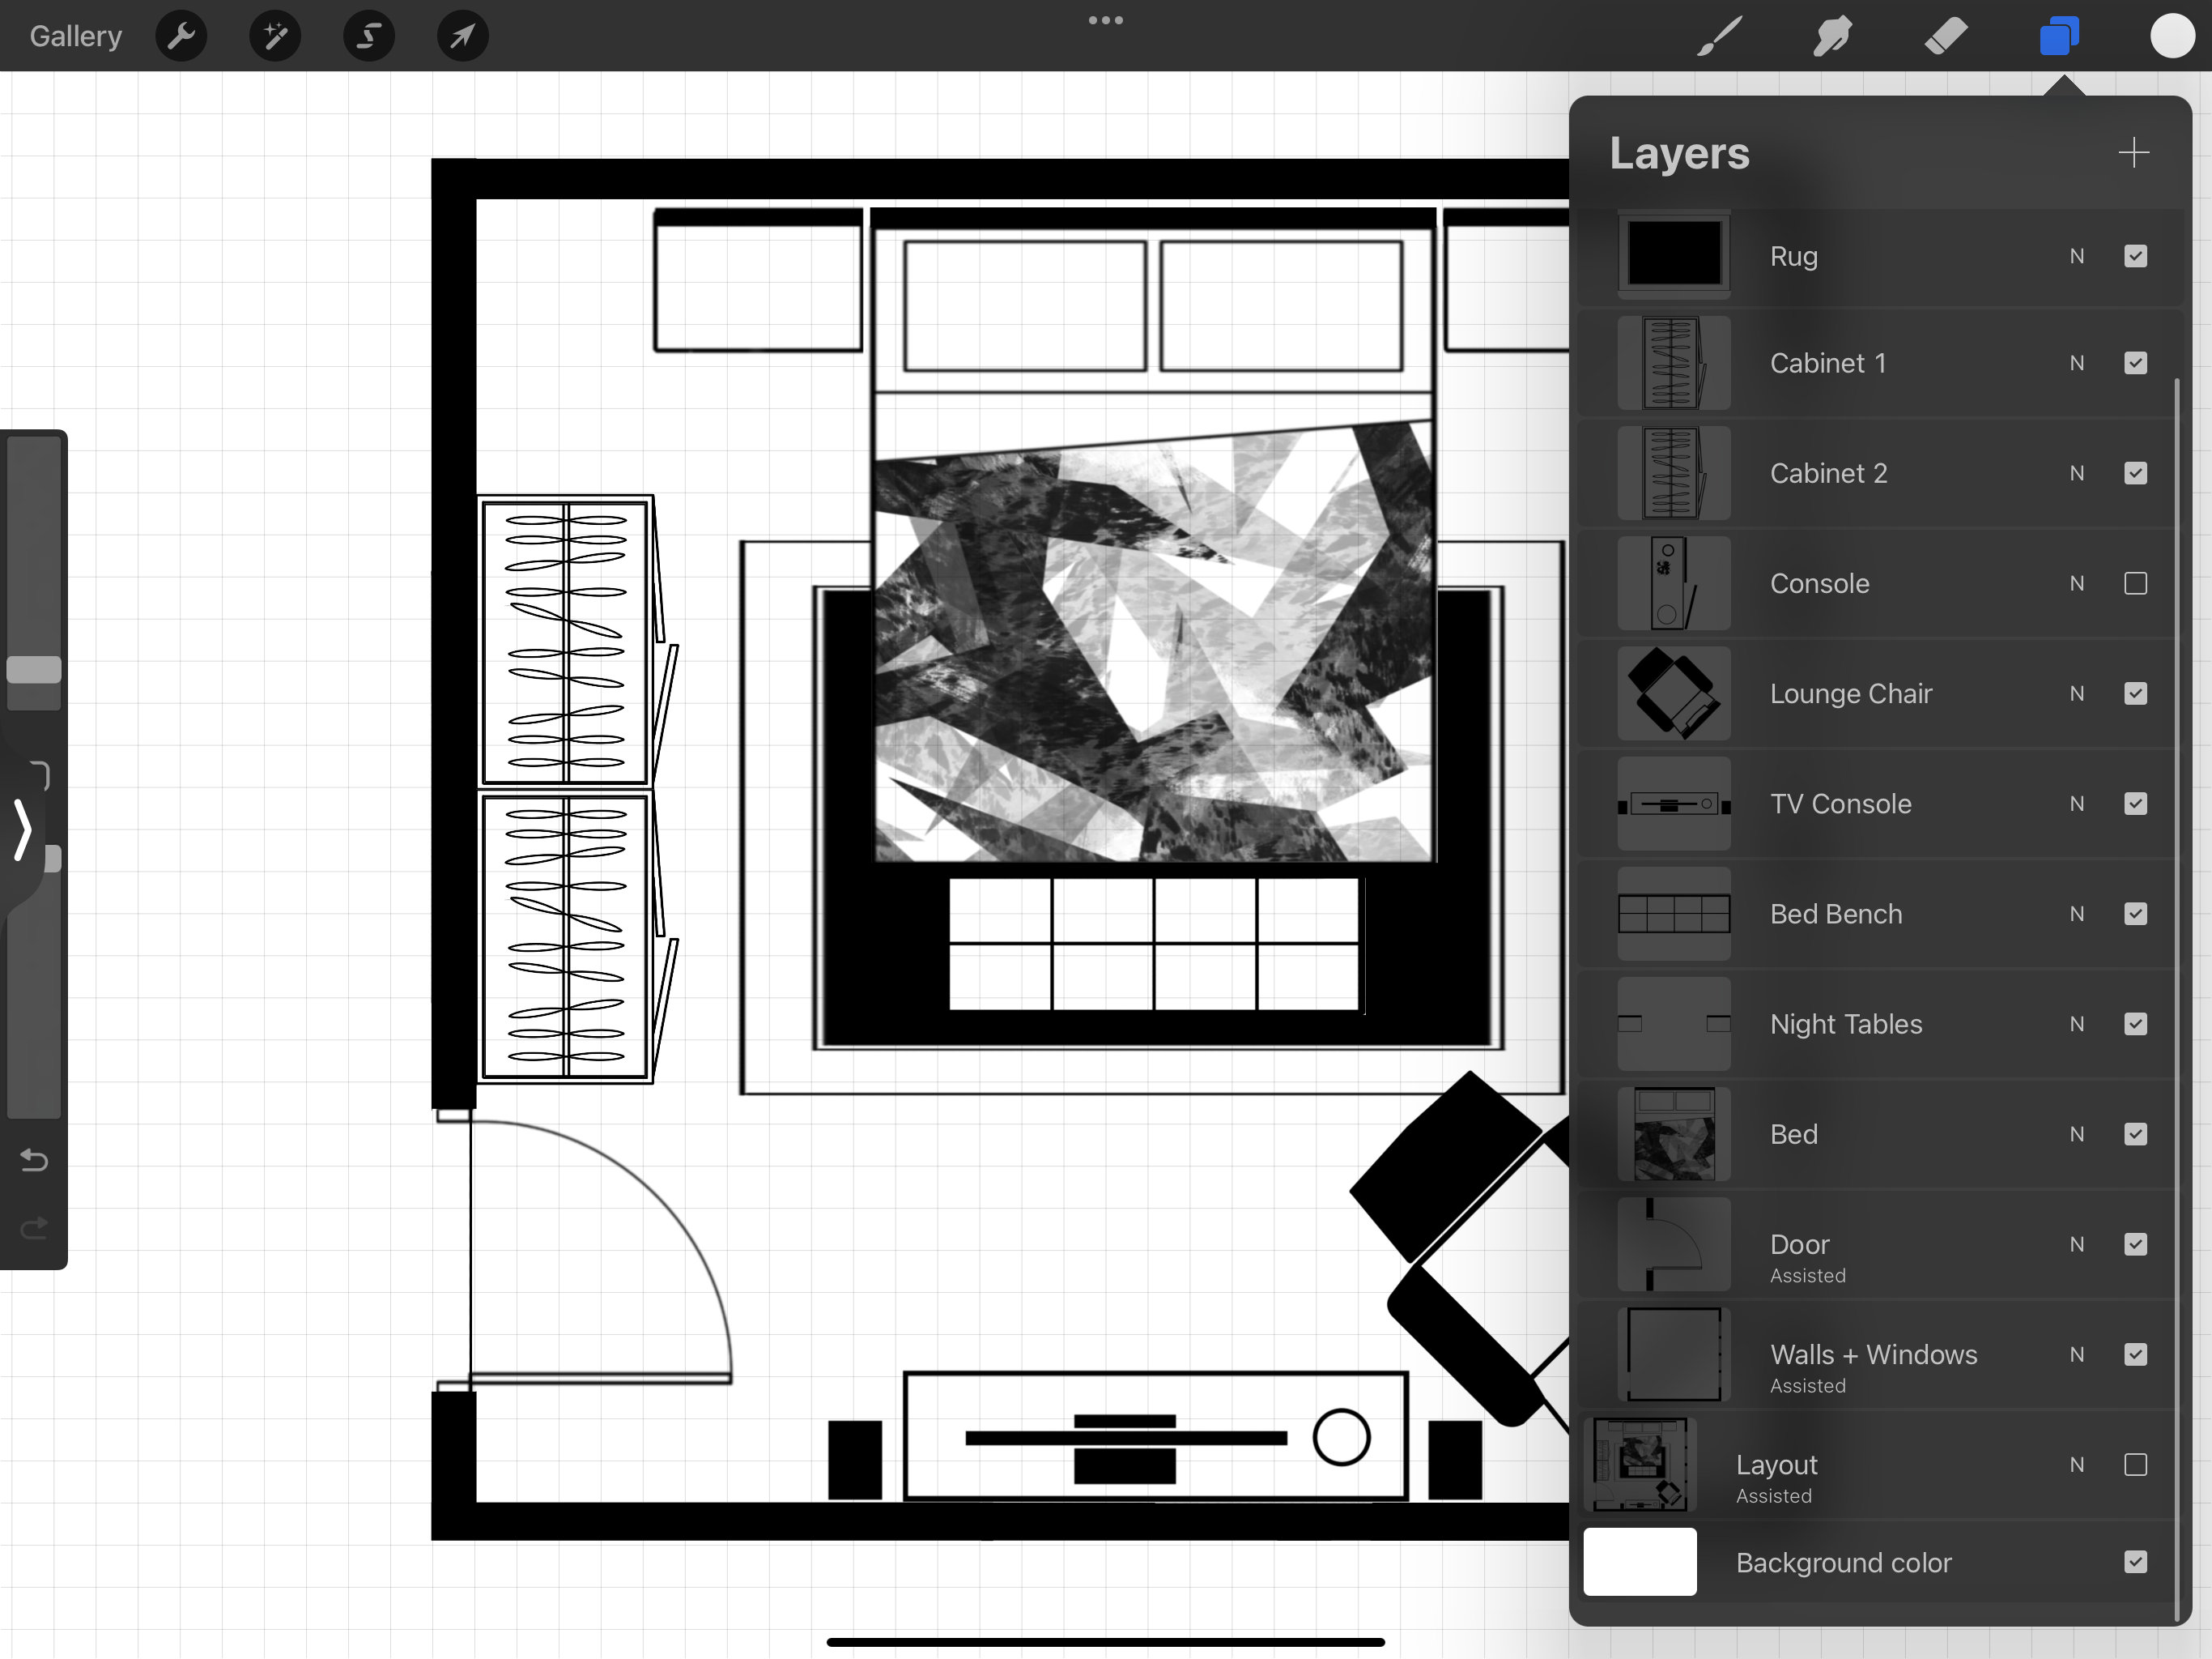The height and width of the screenshot is (1659, 2212).
Task: Select the Smudge tool
Action: pos(1833,35)
